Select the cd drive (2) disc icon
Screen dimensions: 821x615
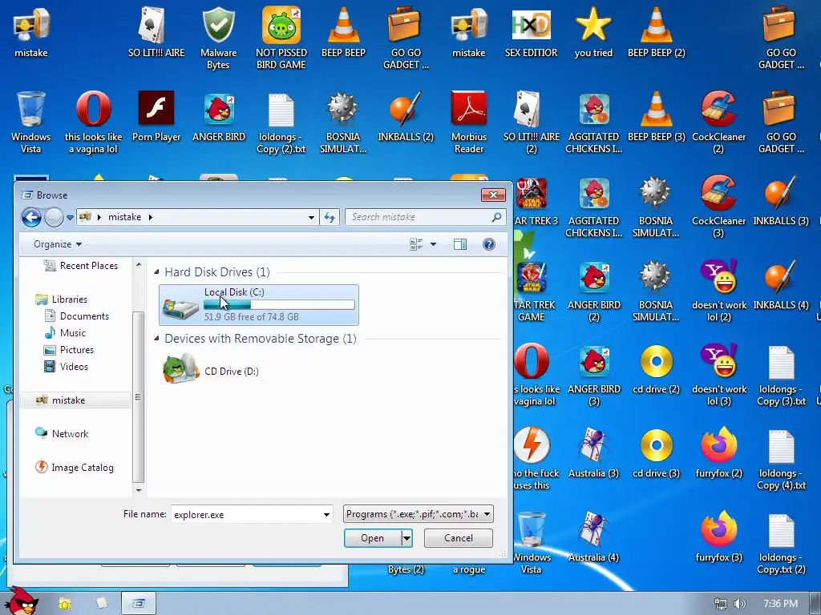[x=656, y=369]
